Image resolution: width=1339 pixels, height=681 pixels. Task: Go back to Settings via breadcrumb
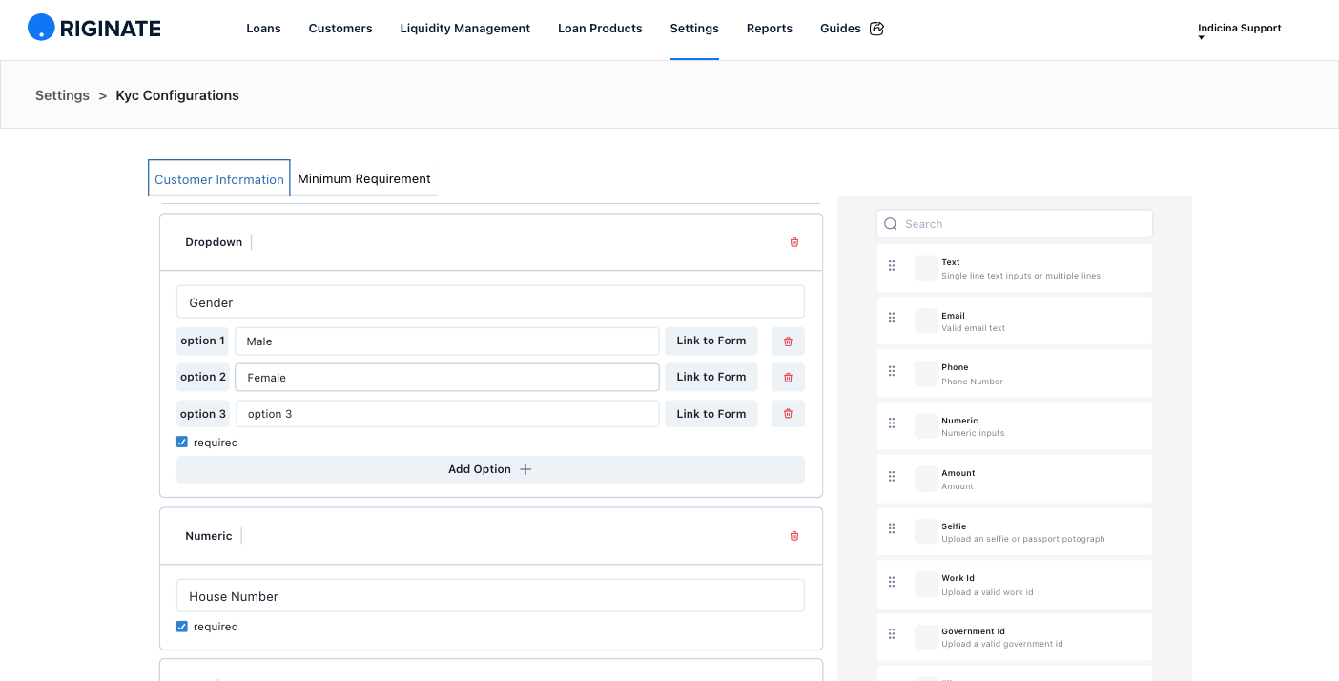pyautogui.click(x=62, y=95)
